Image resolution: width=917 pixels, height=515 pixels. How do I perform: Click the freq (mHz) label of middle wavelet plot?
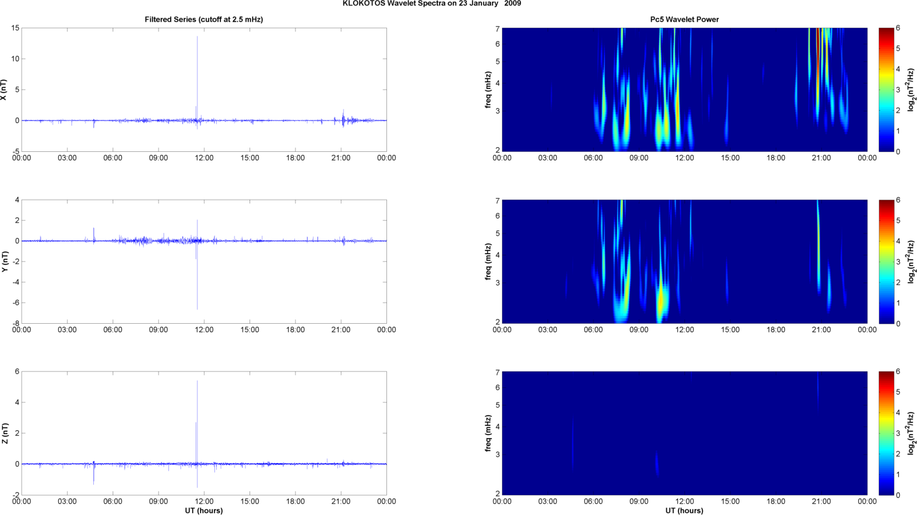coord(488,261)
